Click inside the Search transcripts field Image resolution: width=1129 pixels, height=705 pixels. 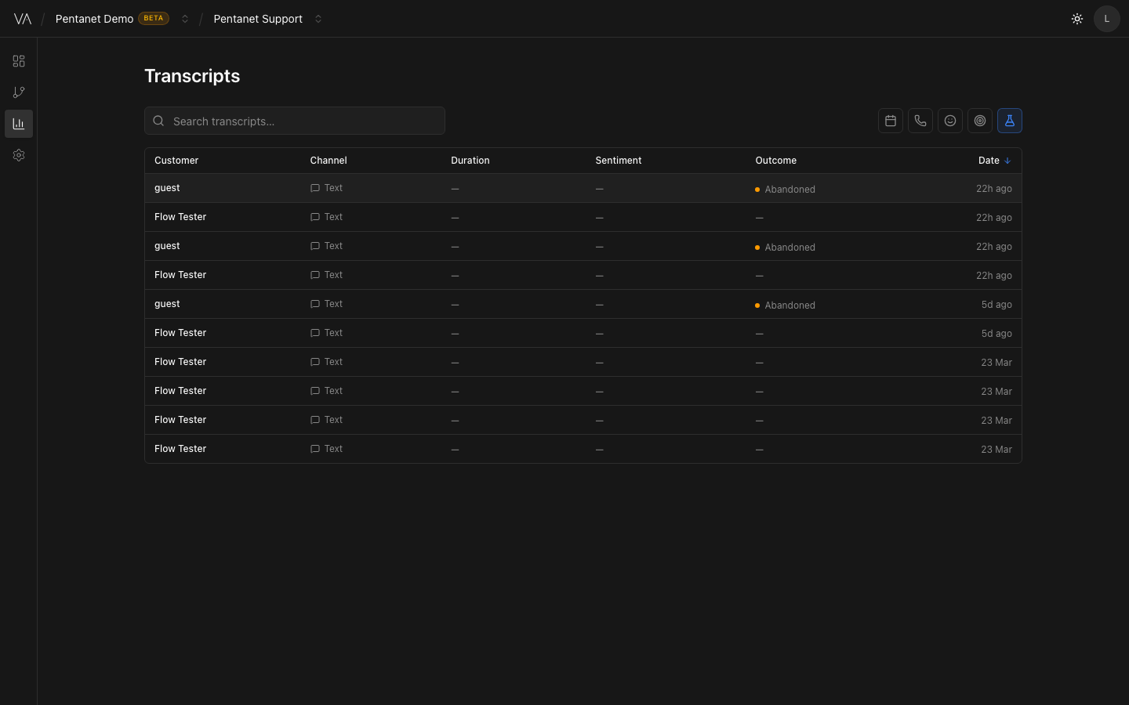tap(294, 121)
